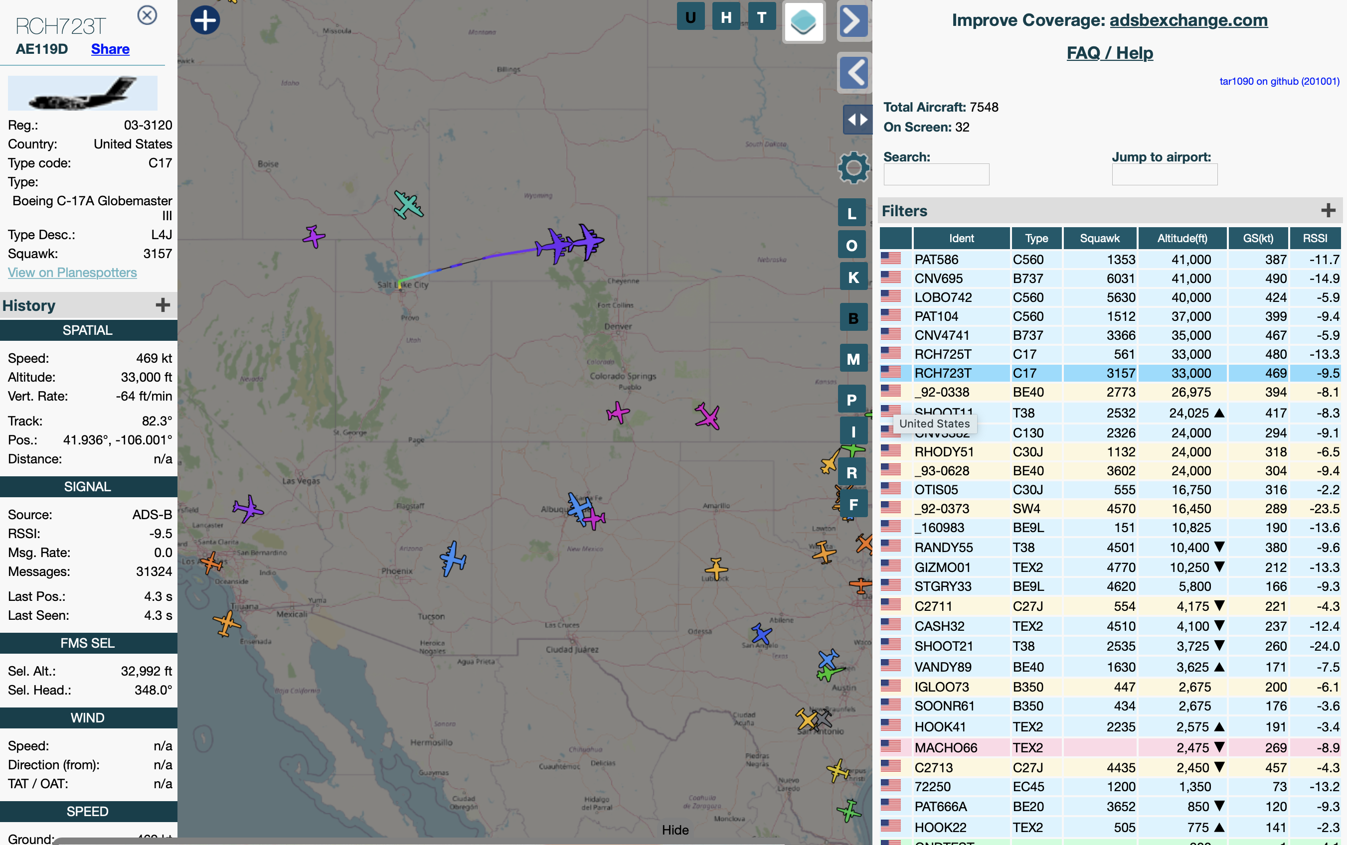
Task: Sort table by Type column
Action: coord(1036,238)
